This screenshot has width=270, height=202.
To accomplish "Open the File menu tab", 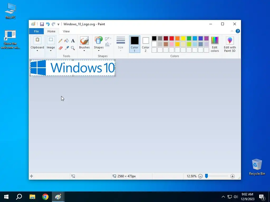I will pos(36,31).
